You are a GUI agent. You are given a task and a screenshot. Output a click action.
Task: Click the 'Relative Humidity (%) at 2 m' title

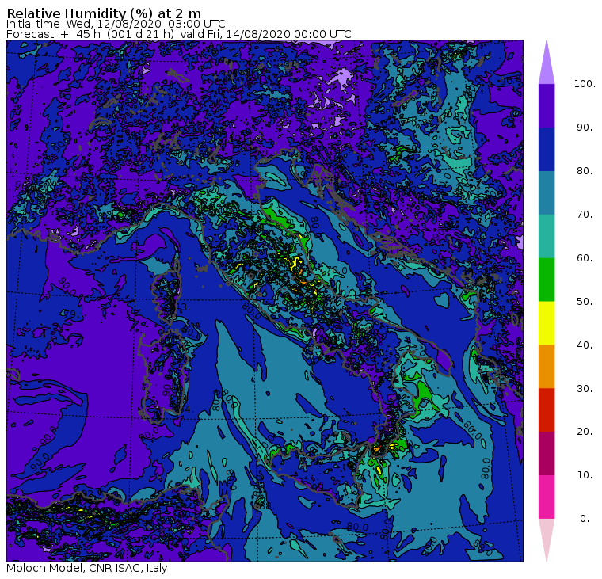(104, 13)
